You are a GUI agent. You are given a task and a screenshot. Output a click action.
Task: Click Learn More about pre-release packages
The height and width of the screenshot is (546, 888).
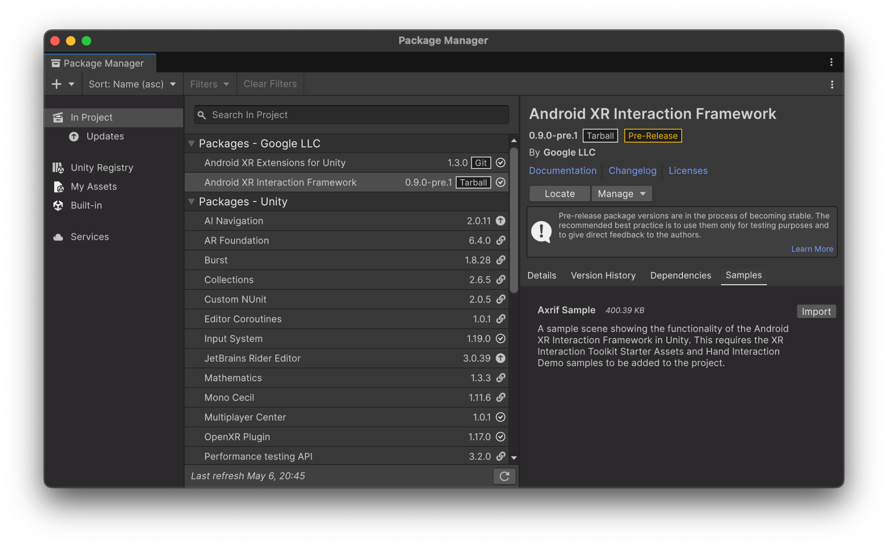[x=812, y=249]
